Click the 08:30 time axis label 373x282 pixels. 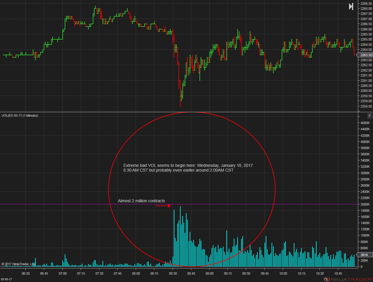click(173, 273)
